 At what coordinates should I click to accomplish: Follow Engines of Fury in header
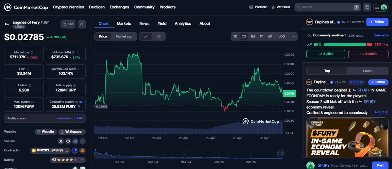pos(377,22)
